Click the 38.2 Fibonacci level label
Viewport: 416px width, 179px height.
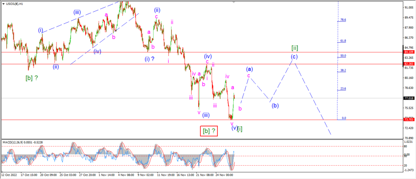tap(343, 70)
